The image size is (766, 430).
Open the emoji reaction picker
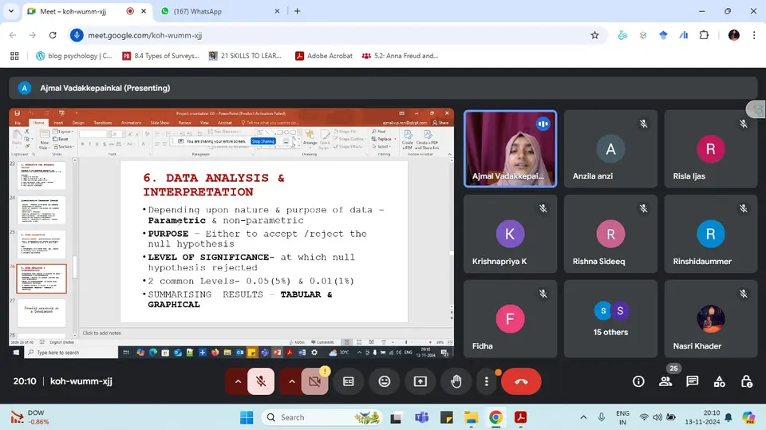(385, 381)
